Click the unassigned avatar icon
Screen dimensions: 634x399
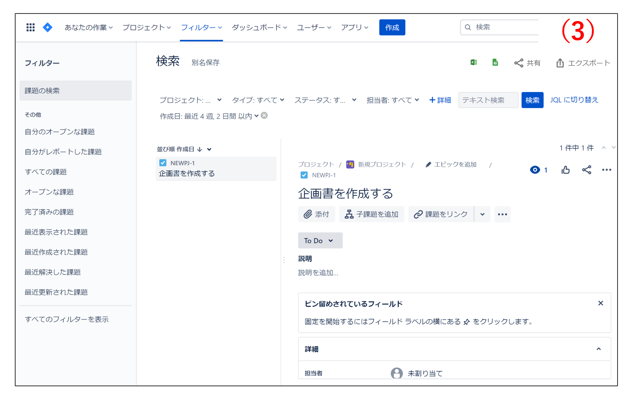(397, 373)
